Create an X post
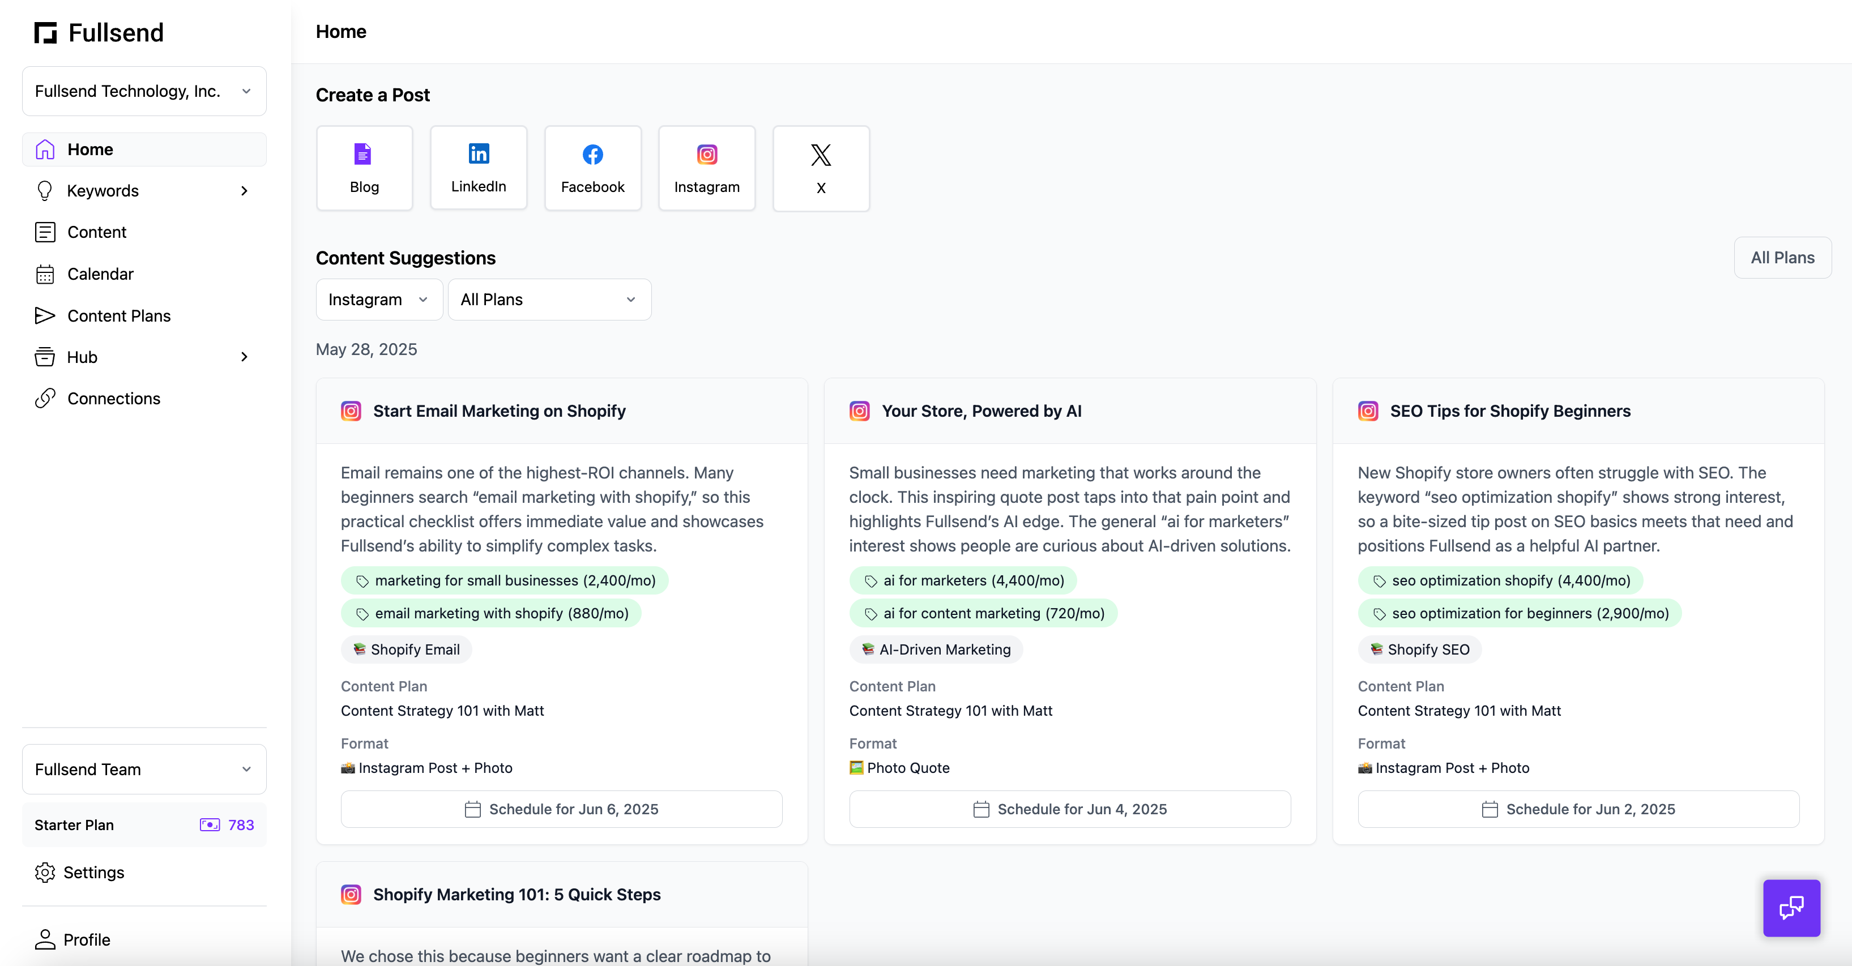 pyautogui.click(x=820, y=168)
